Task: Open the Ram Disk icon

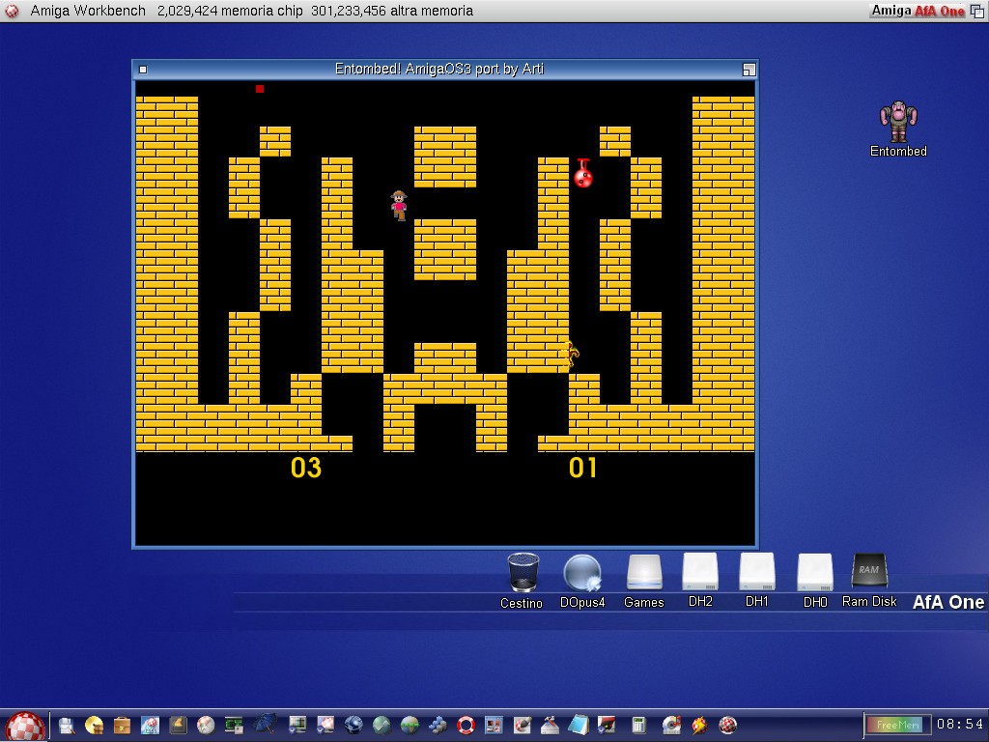Action: [x=869, y=571]
